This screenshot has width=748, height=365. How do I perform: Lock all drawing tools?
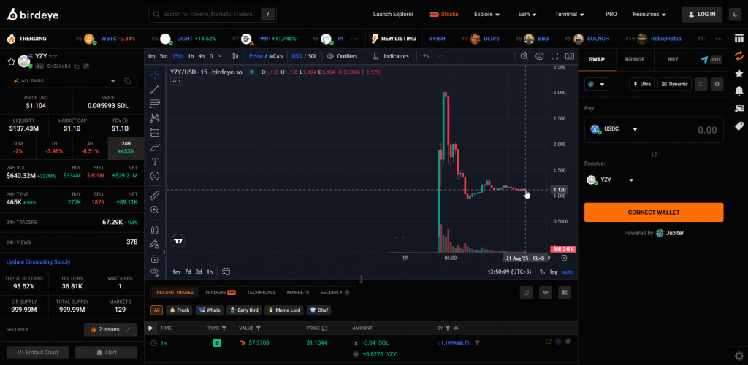tap(155, 258)
